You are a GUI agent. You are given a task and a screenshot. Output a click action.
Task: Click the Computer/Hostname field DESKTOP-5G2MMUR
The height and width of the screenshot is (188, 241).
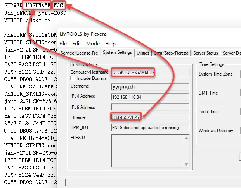click(x=150, y=72)
